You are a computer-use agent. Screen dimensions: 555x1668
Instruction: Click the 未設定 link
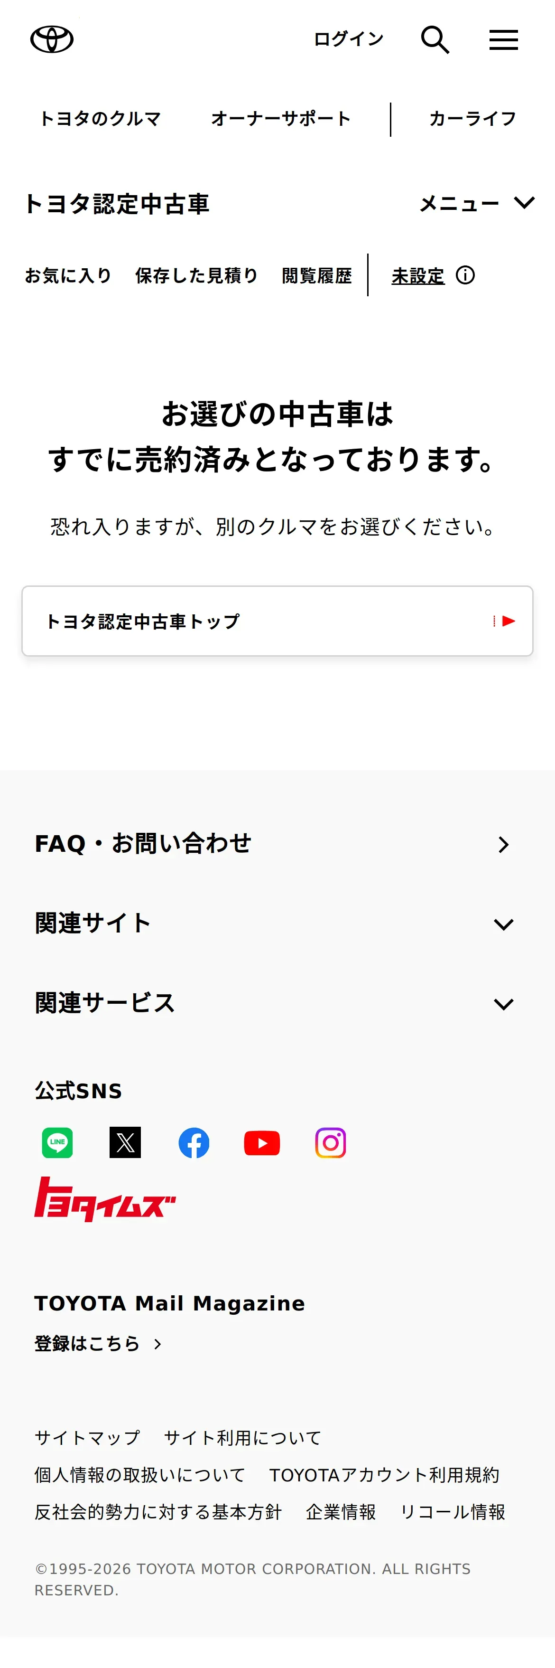click(x=418, y=276)
